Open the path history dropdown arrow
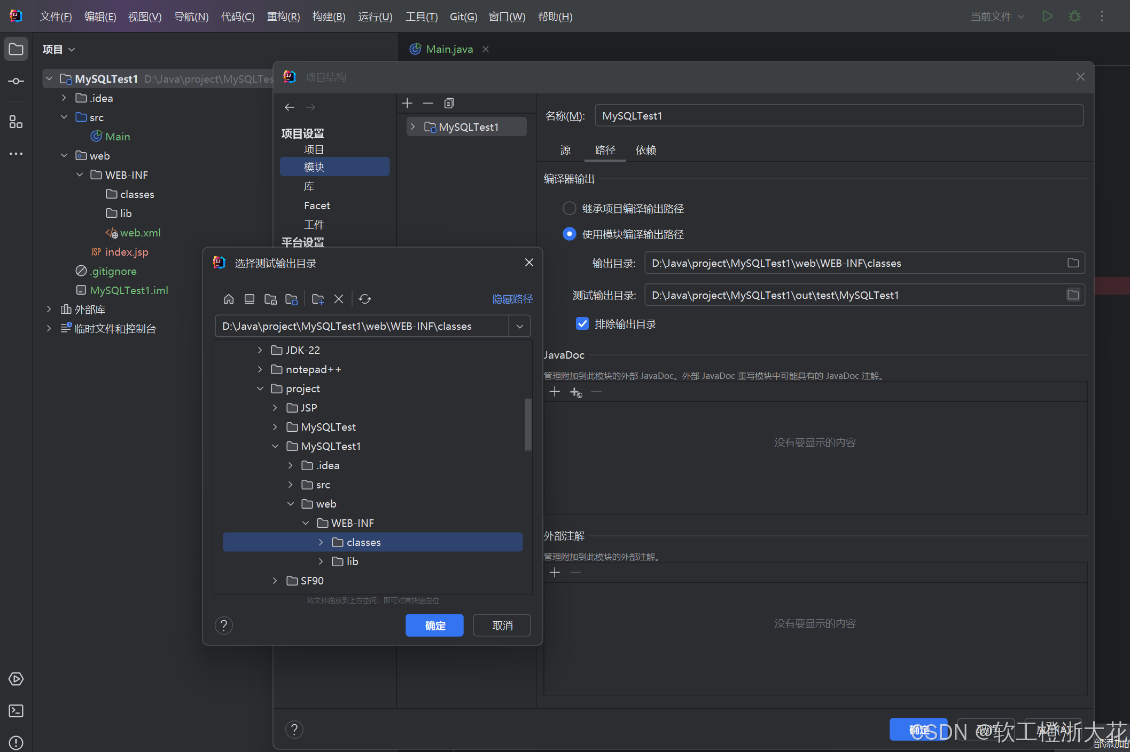The image size is (1130, 752). pyautogui.click(x=519, y=326)
